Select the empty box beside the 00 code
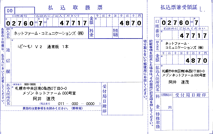The height and width of the screenshot is (134, 213). (x=25, y=11)
